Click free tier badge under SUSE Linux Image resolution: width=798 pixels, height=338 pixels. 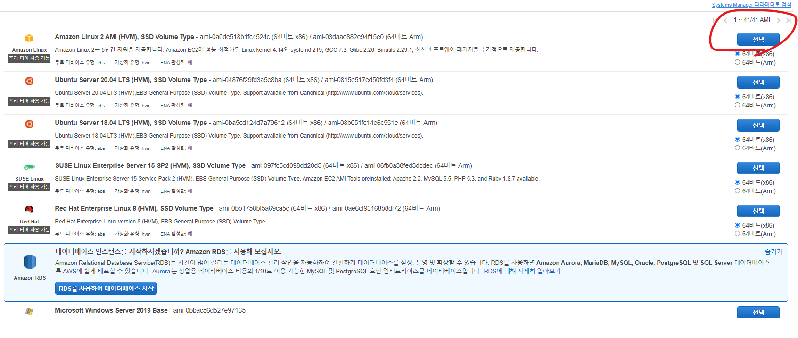pos(29,187)
